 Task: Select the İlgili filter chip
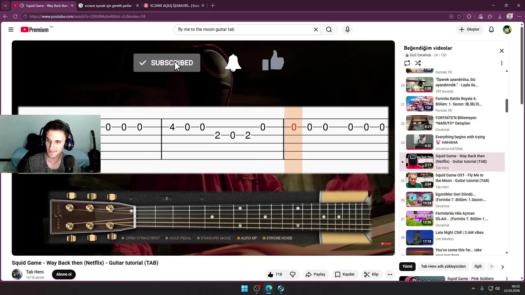[478, 266]
